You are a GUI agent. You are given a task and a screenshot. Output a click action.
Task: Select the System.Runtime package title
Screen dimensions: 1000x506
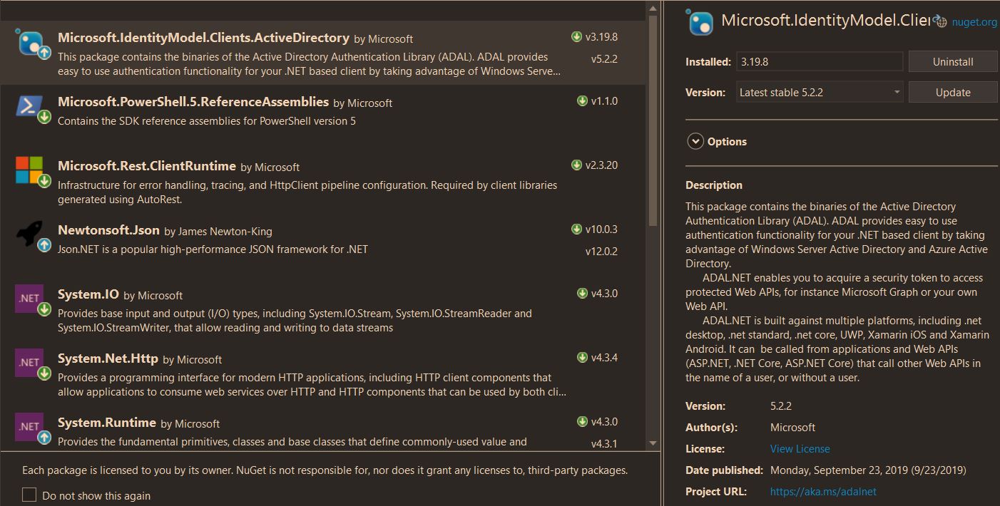107,423
